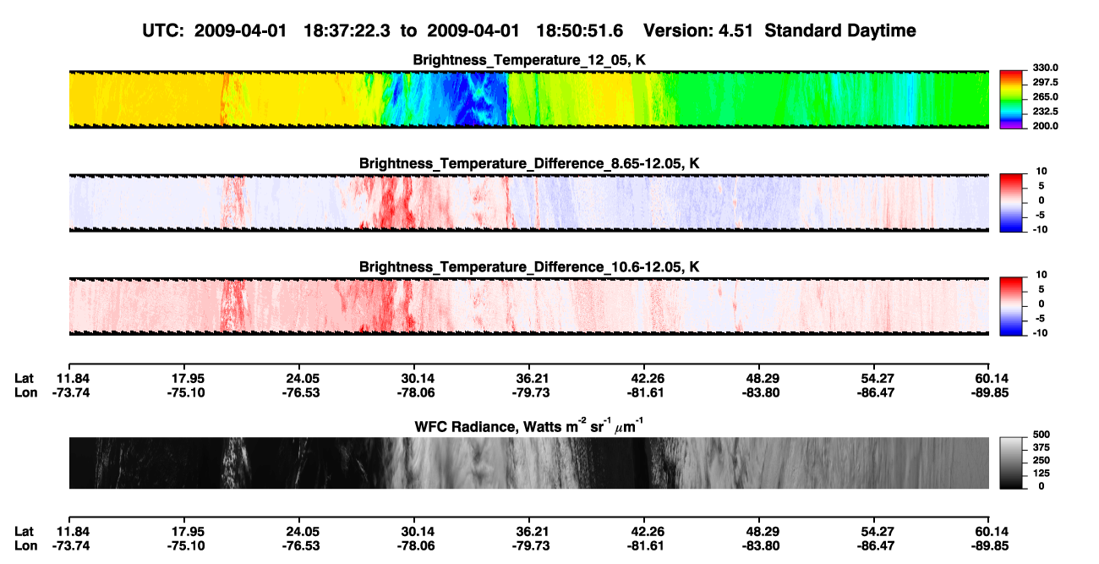Click latitude 30.14 on the axis above WFC Radiance

point(414,378)
